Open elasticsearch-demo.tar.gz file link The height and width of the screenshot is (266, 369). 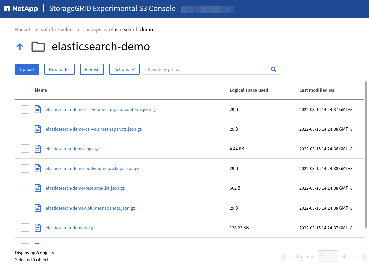click(70, 228)
